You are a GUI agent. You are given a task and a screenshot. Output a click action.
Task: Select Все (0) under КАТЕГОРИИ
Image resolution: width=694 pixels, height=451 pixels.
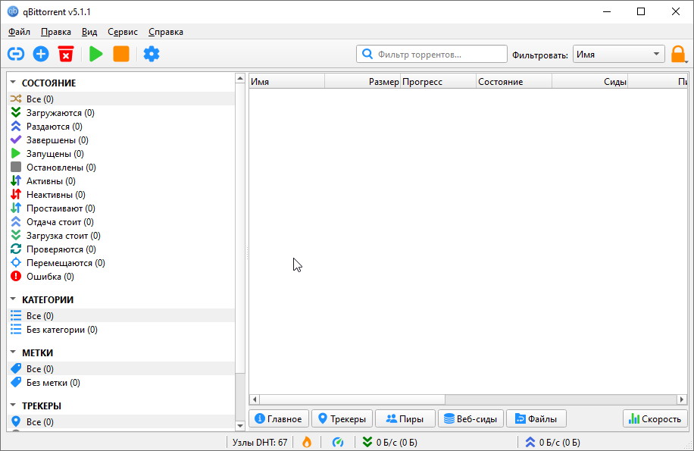coord(120,315)
